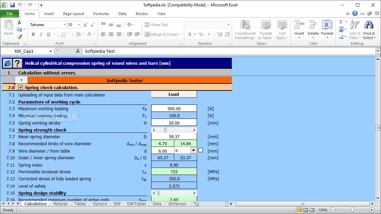The image size is (381, 214).
Task: Apply fill color bucket
Action: [78, 34]
